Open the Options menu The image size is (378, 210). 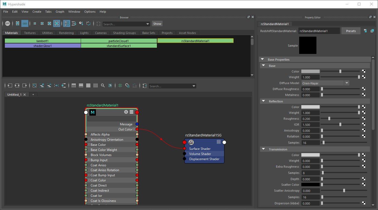(x=90, y=12)
